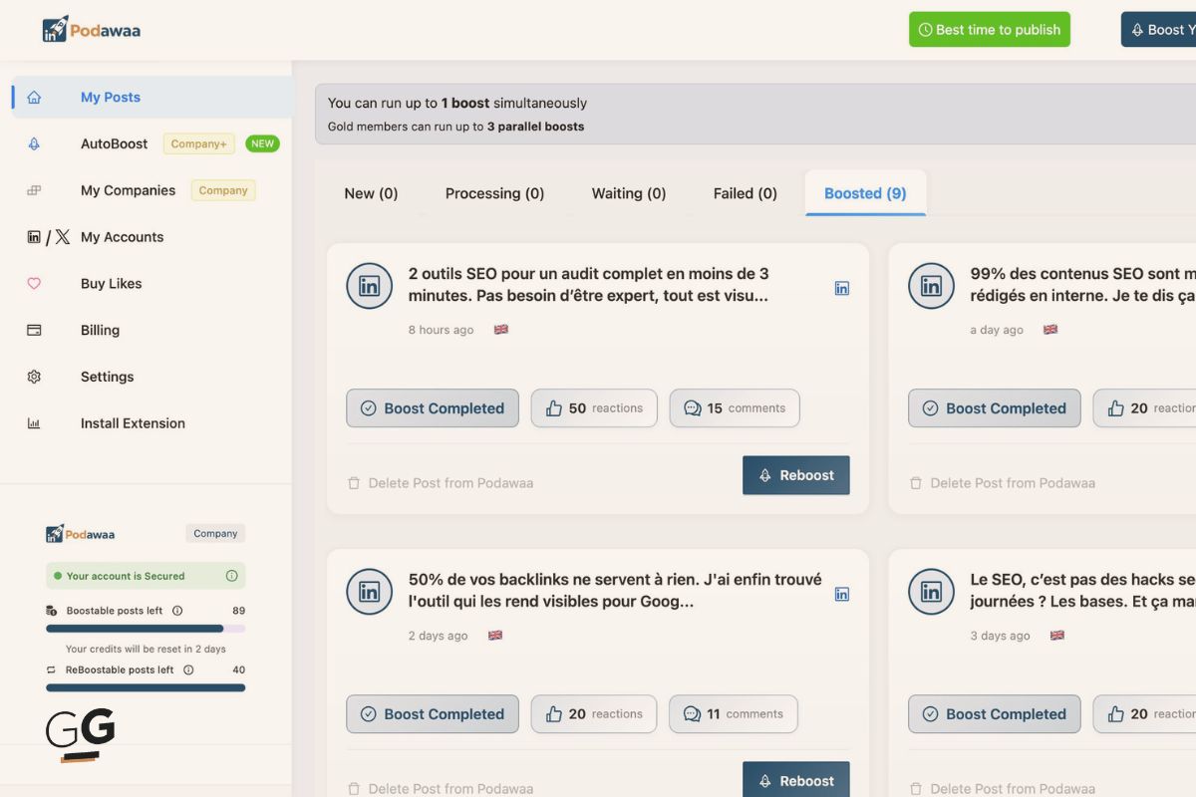Click the 15 comments badge on the first post

734,408
